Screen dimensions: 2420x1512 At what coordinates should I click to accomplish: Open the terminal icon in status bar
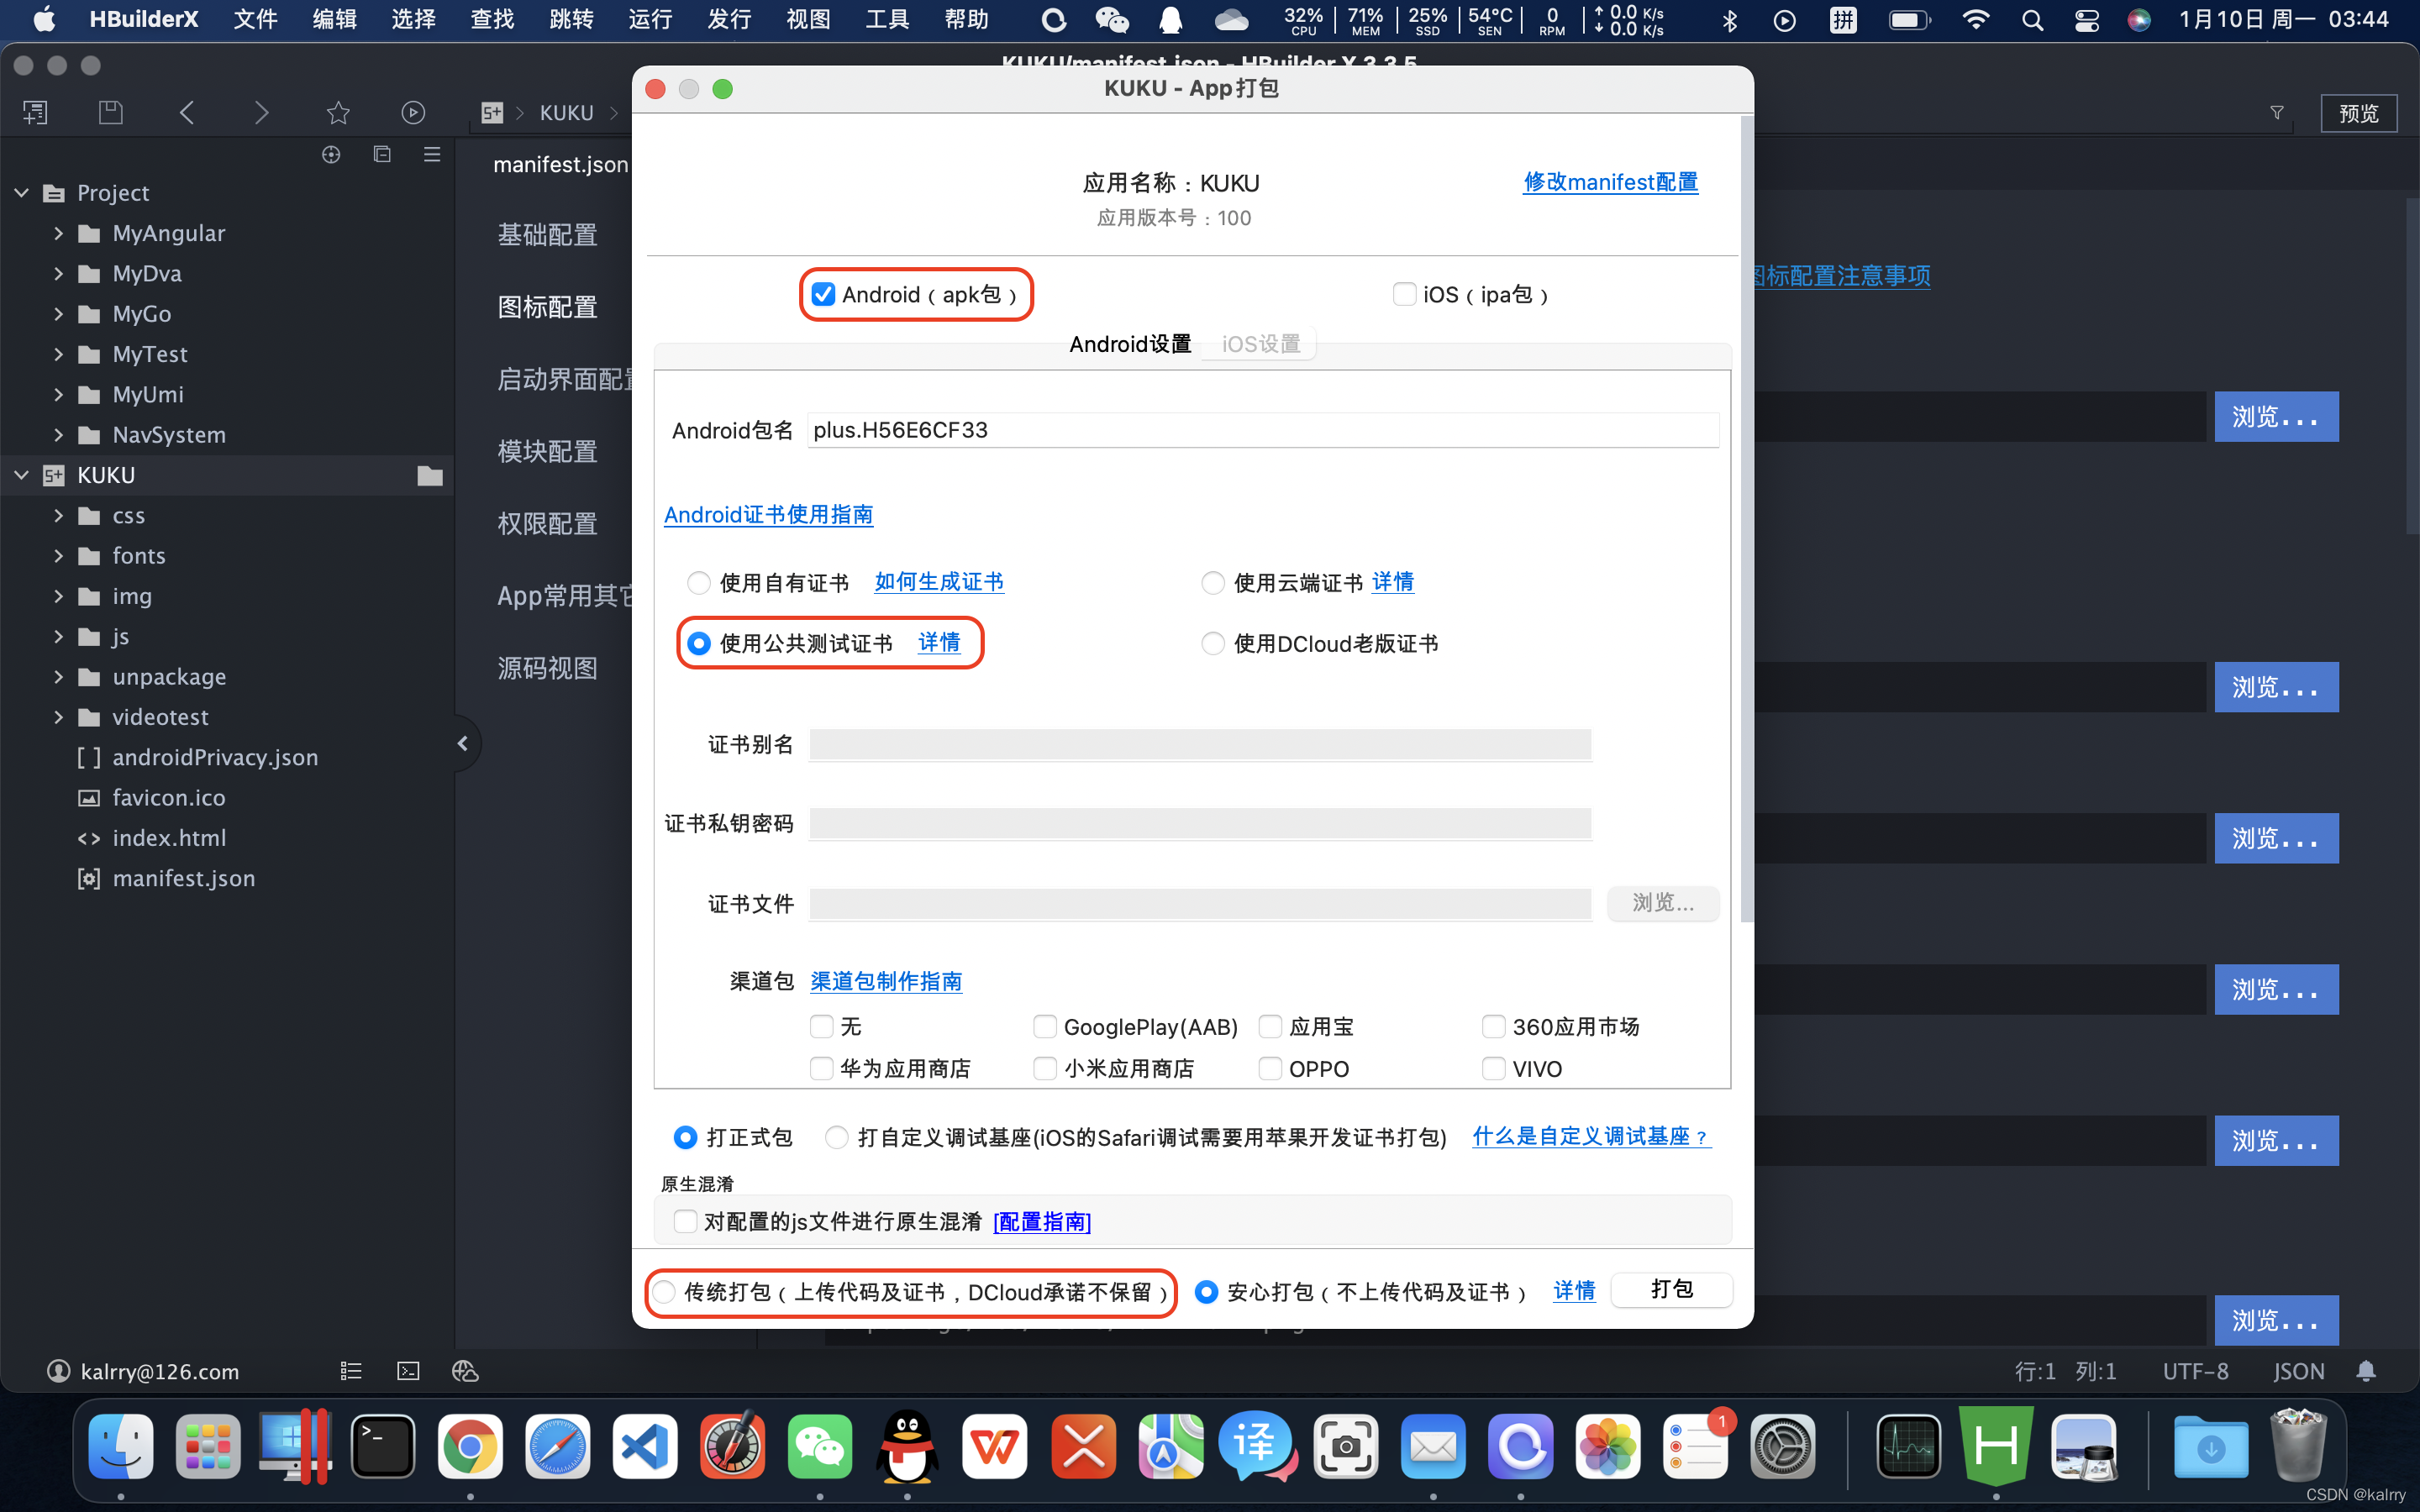pos(408,1371)
